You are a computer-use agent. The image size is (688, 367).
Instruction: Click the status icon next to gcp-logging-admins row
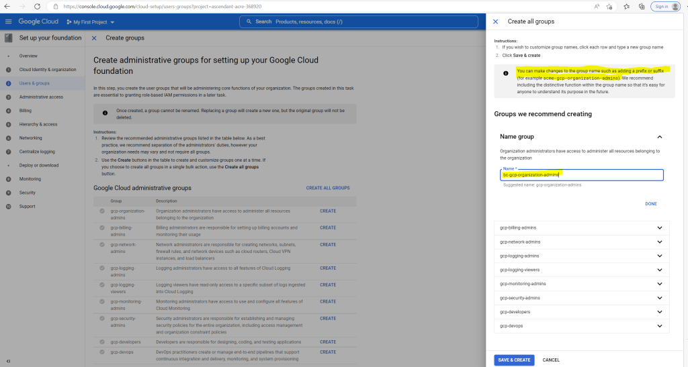coord(102,268)
